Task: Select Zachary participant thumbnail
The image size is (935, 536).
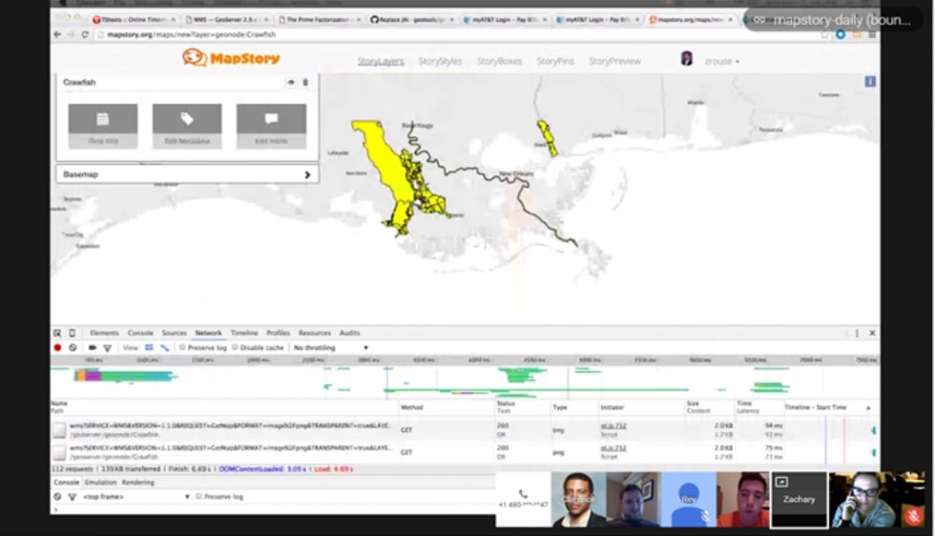Action: click(x=800, y=500)
